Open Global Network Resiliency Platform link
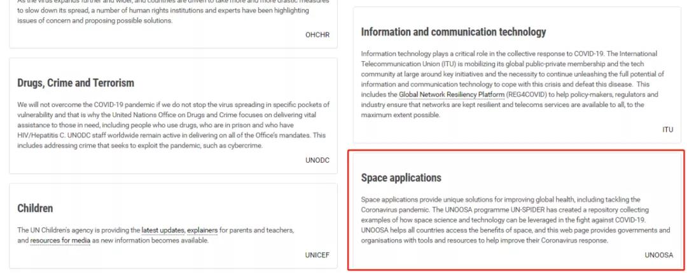 [x=452, y=95]
